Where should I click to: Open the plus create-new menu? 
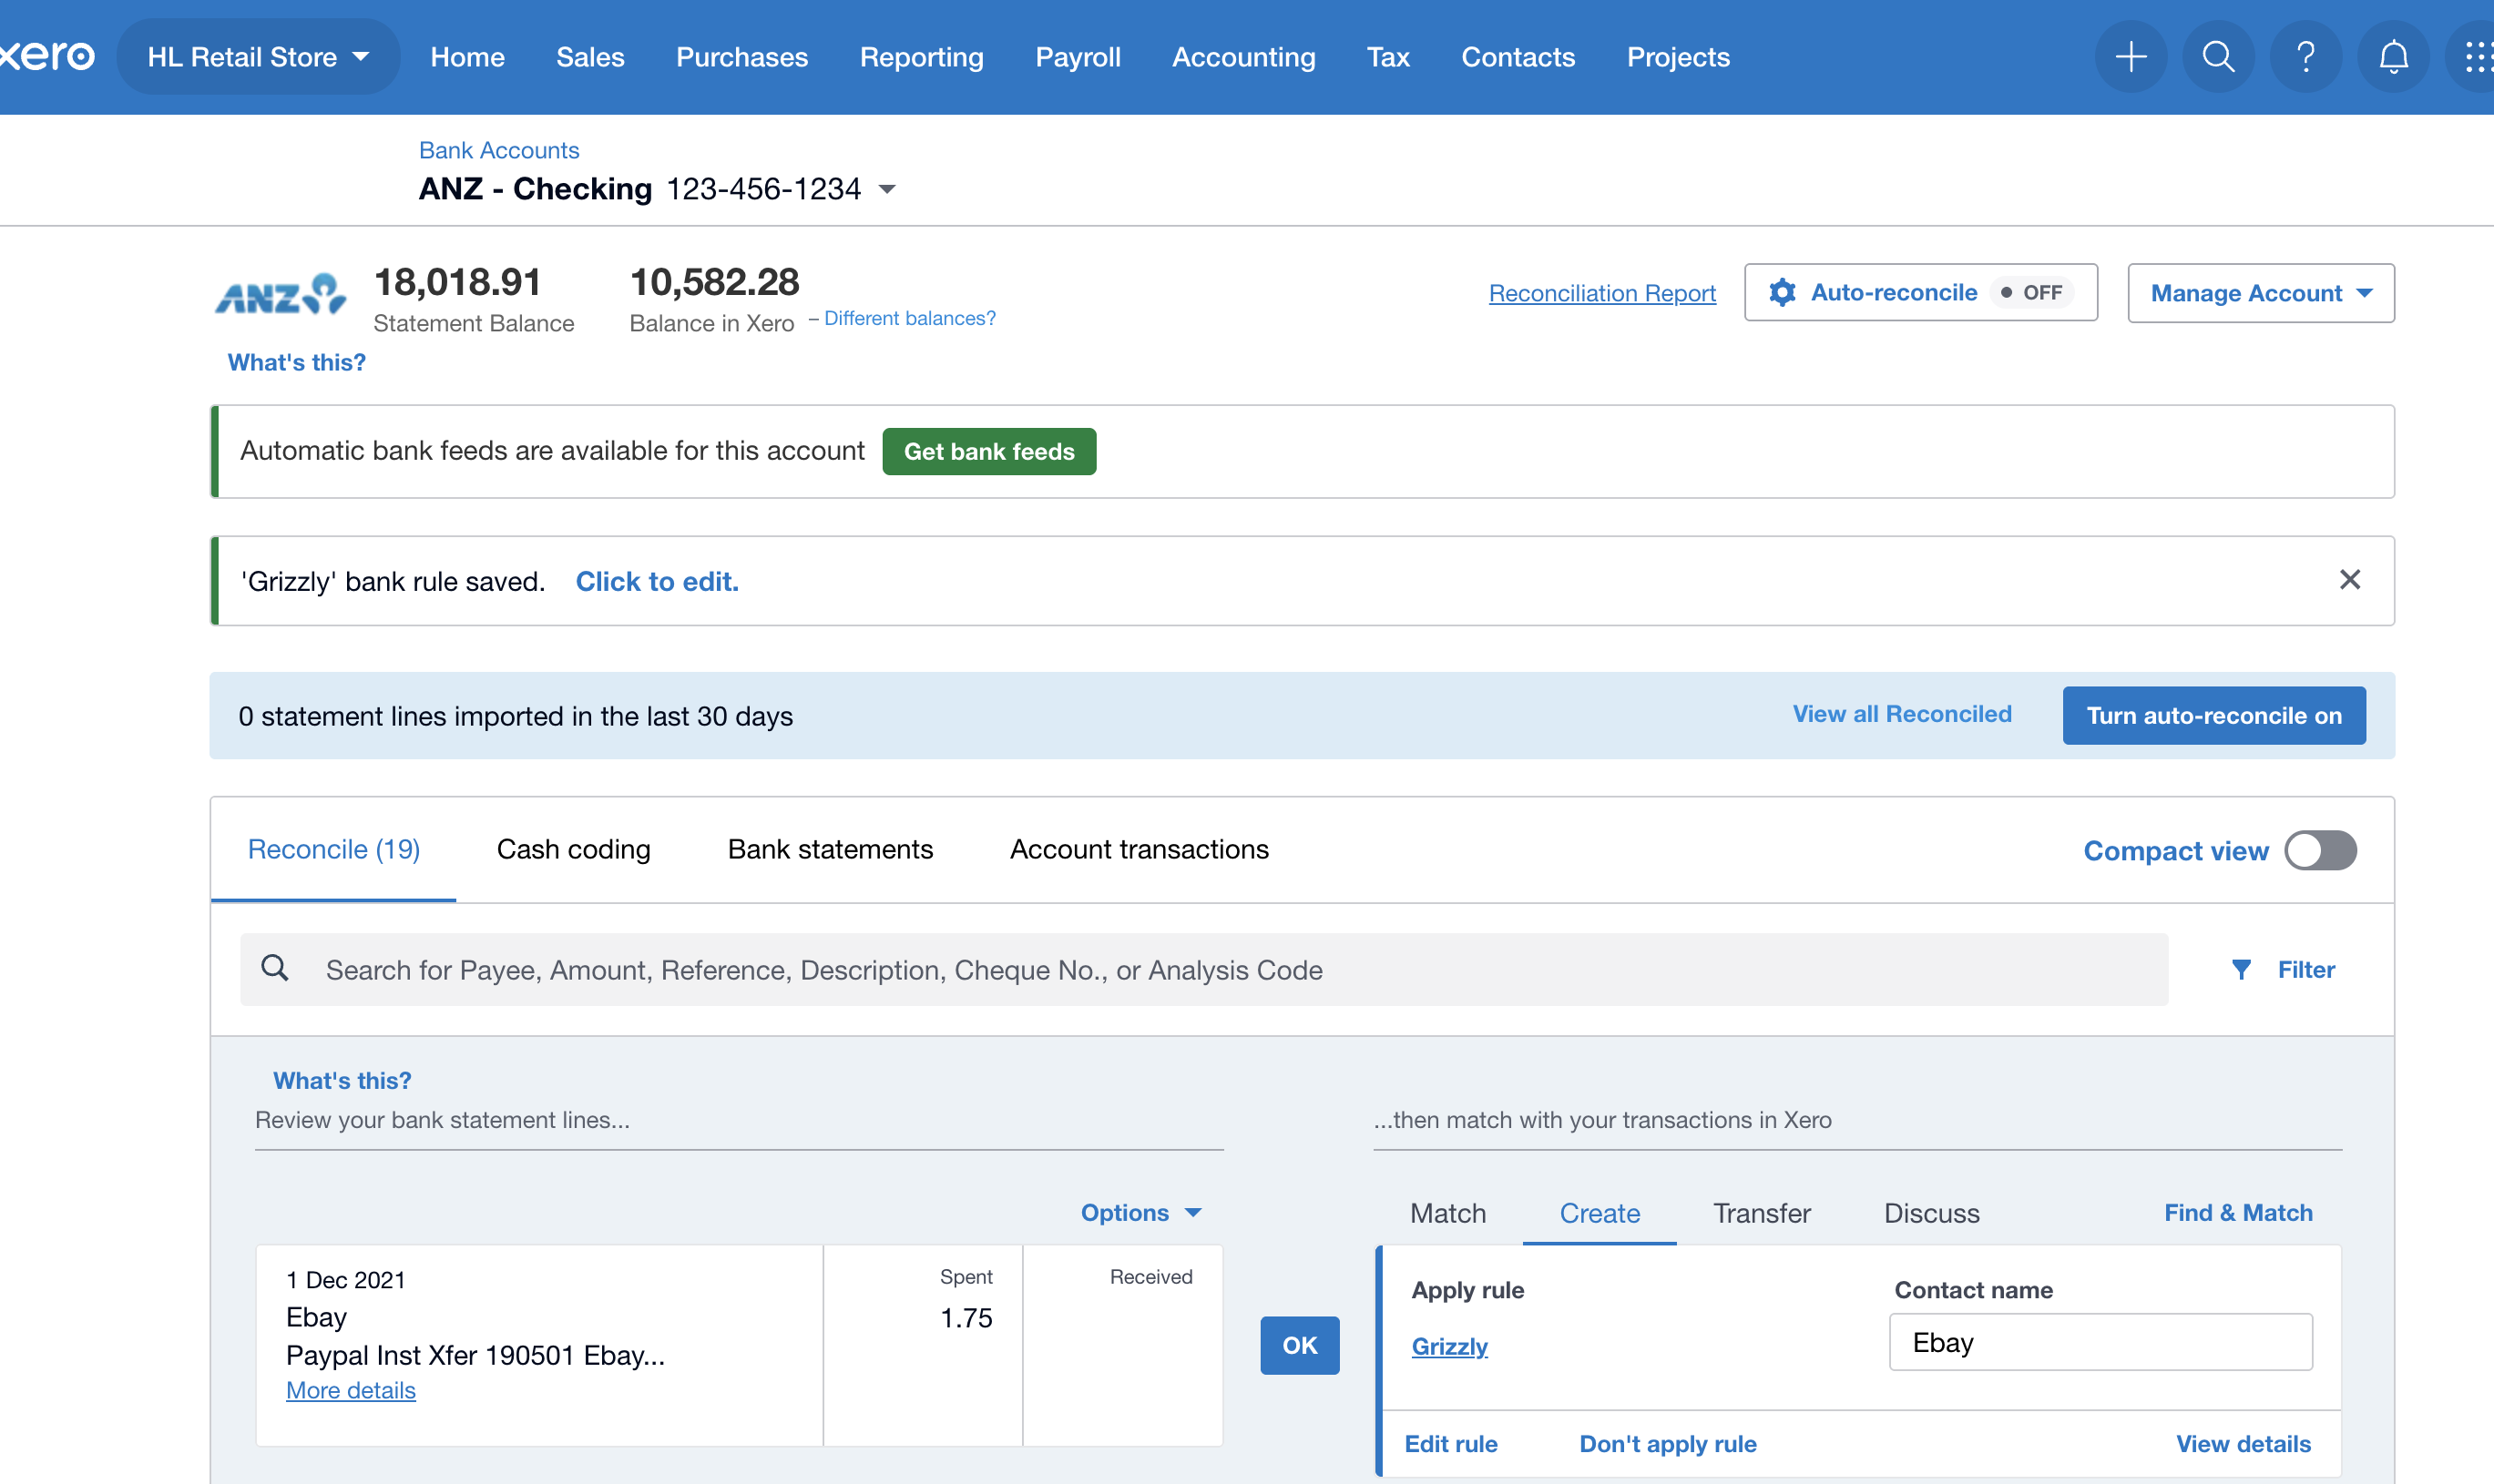pos(2131,57)
